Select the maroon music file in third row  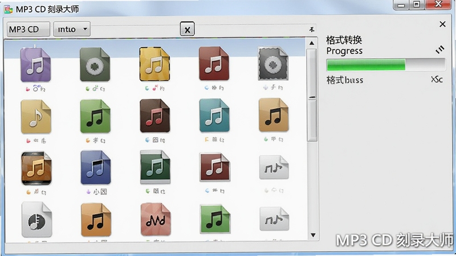pos(215,167)
